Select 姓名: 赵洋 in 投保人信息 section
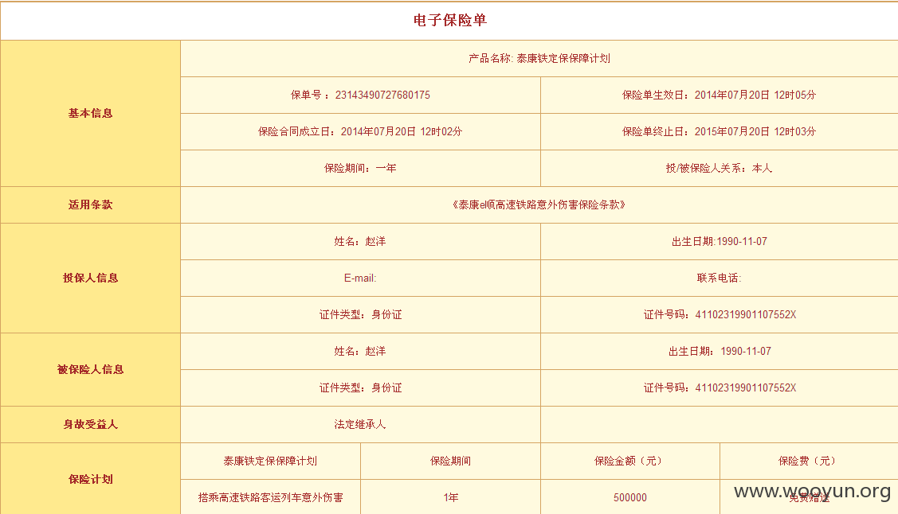Viewport: 898px width, 514px height. [x=360, y=241]
